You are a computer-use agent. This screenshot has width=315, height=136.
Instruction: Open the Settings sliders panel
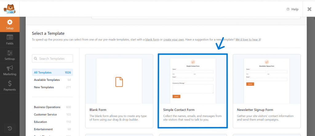tap(10, 55)
